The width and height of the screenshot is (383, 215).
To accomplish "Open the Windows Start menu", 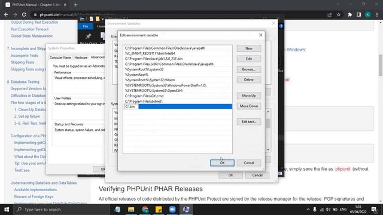I will click(7, 210).
